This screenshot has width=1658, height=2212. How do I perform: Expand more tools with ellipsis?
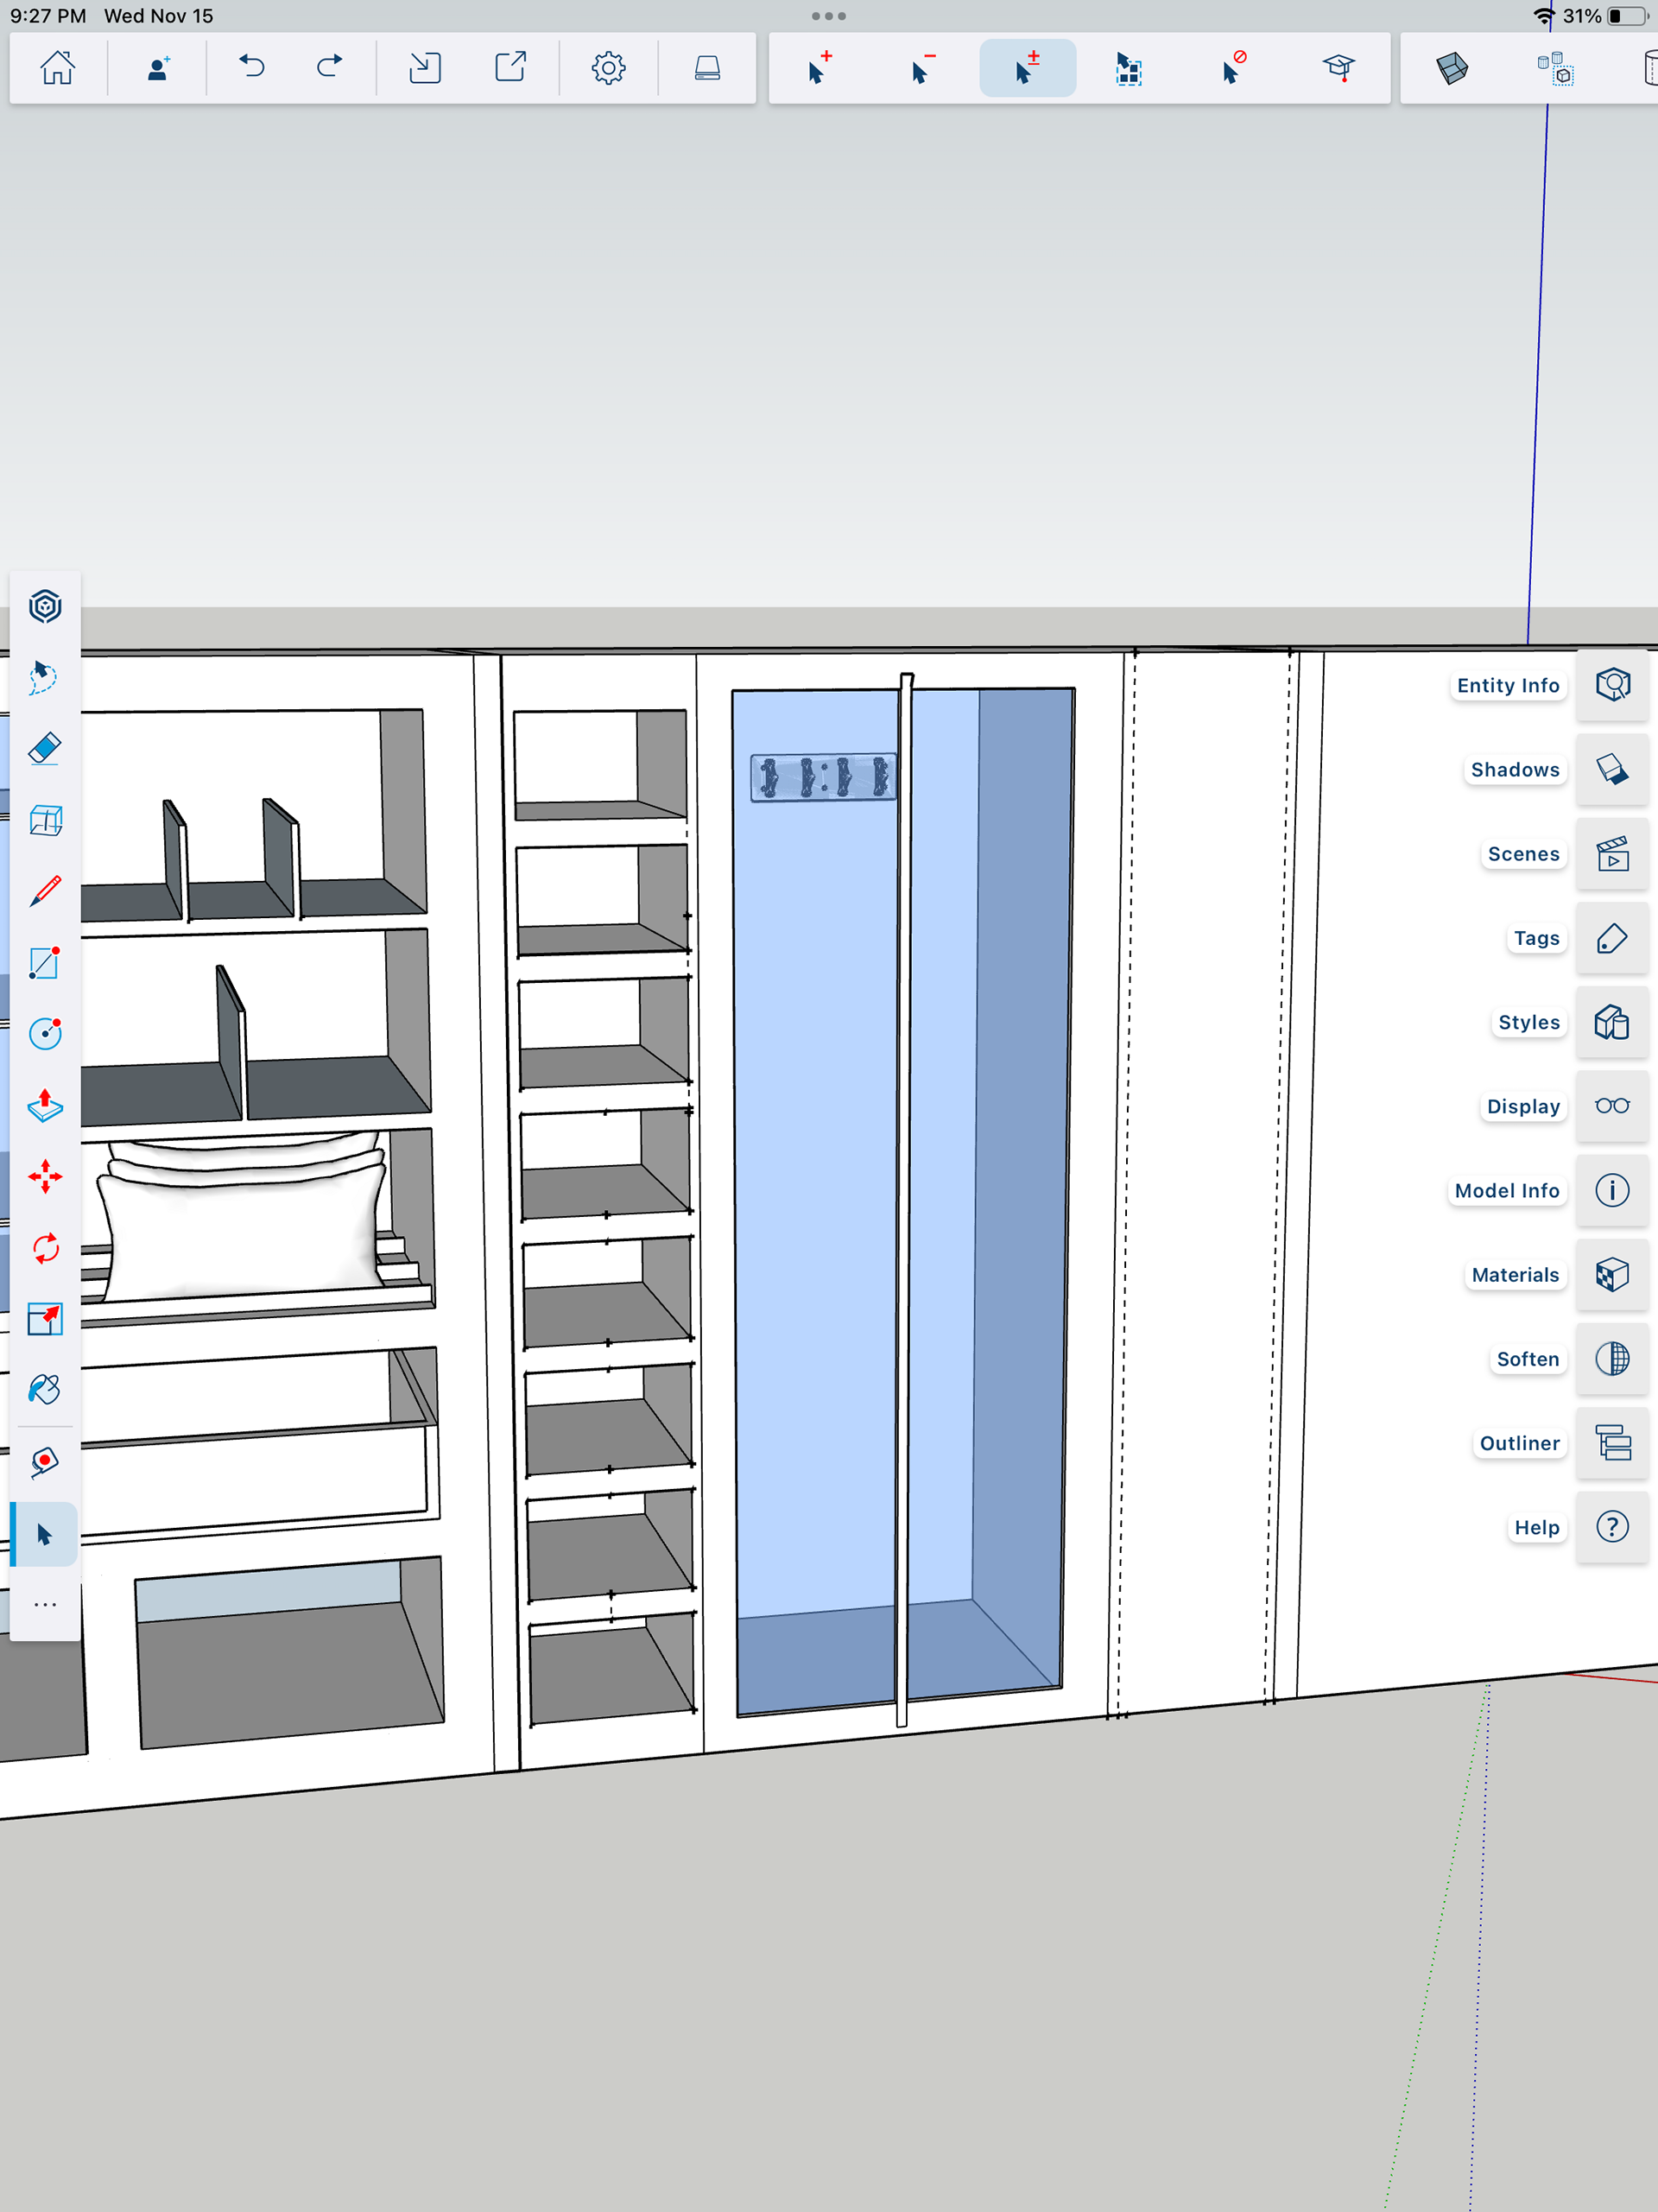point(45,1605)
